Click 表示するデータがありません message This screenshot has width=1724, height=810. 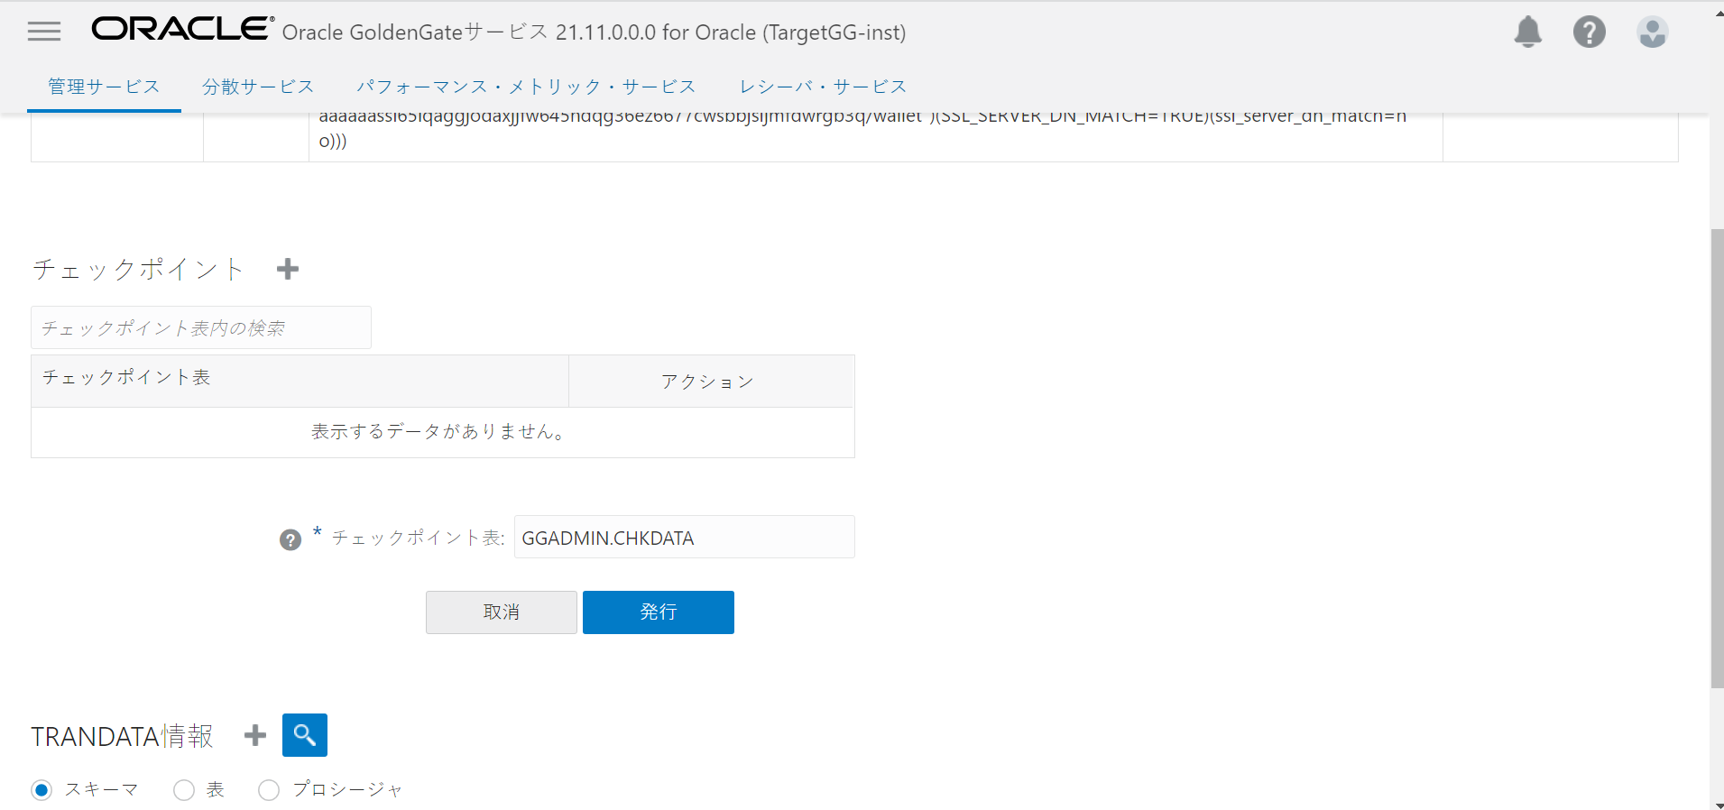click(x=440, y=431)
